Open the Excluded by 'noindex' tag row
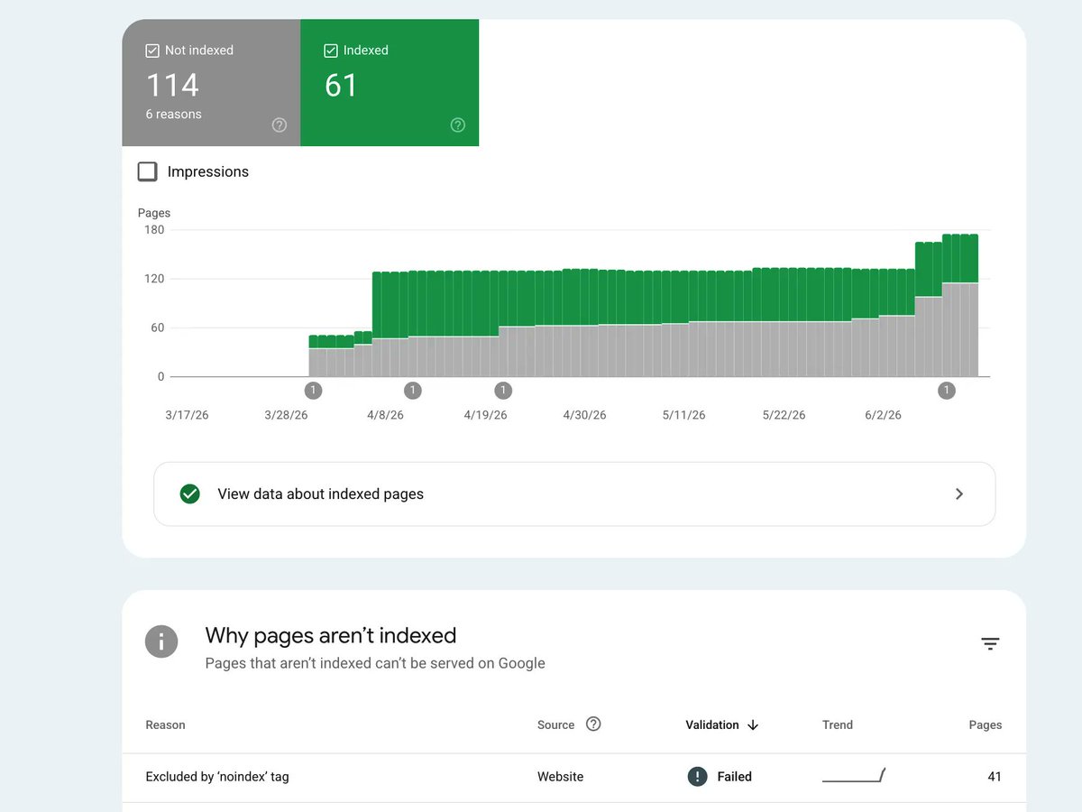This screenshot has width=1082, height=812. click(x=574, y=777)
